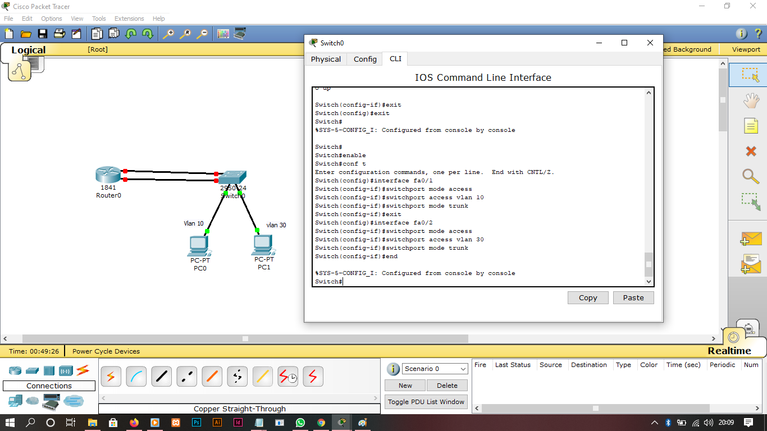The height and width of the screenshot is (431, 767).
Task: Select the Hubs device category
Action: coord(49,370)
